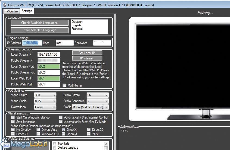Enable the Multi-Tuner checkbox

(x=64, y=85)
